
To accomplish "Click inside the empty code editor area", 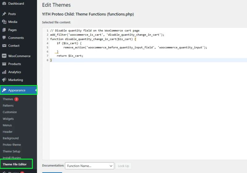I will pyautogui.click(x=148, y=110).
